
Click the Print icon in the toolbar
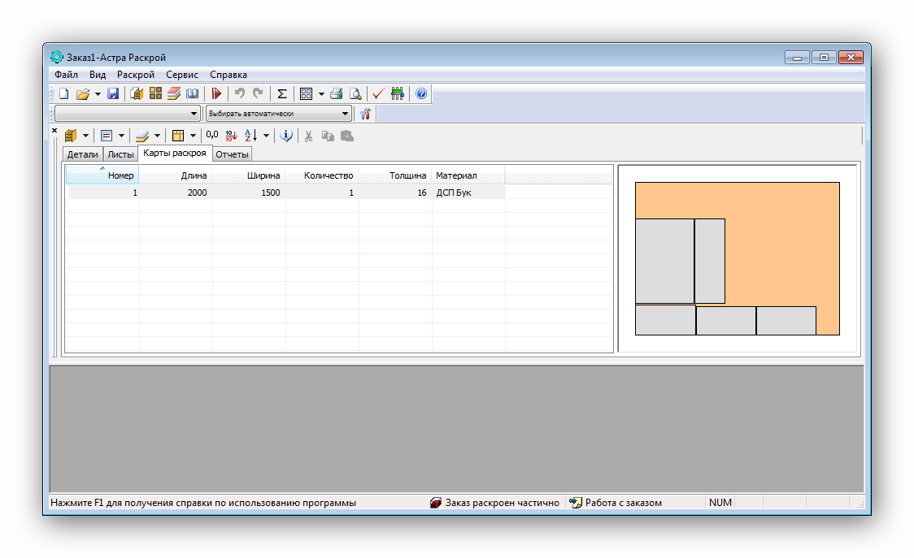coord(337,93)
